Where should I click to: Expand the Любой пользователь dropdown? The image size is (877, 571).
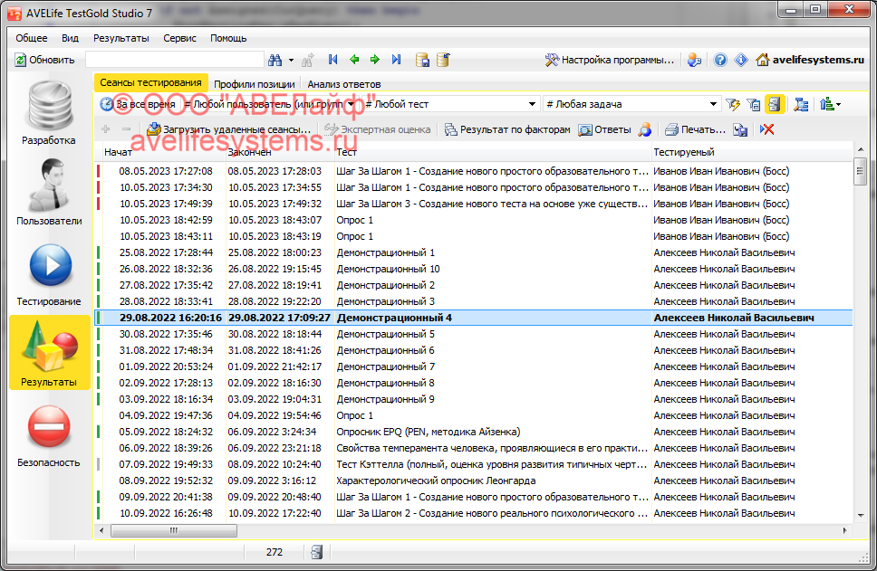[352, 104]
